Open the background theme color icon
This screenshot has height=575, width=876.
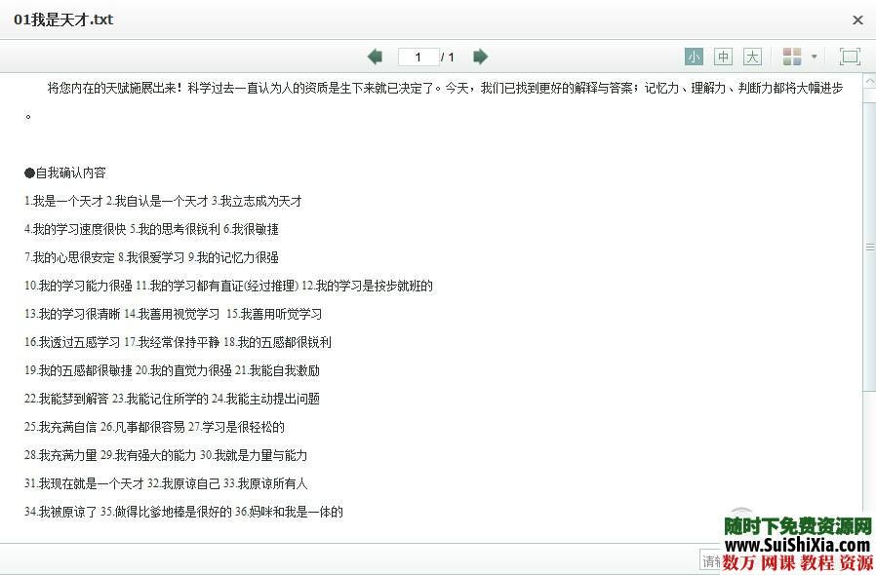point(792,57)
